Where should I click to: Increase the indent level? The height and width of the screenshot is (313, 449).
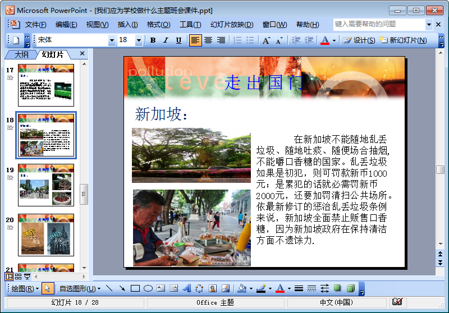point(309,40)
